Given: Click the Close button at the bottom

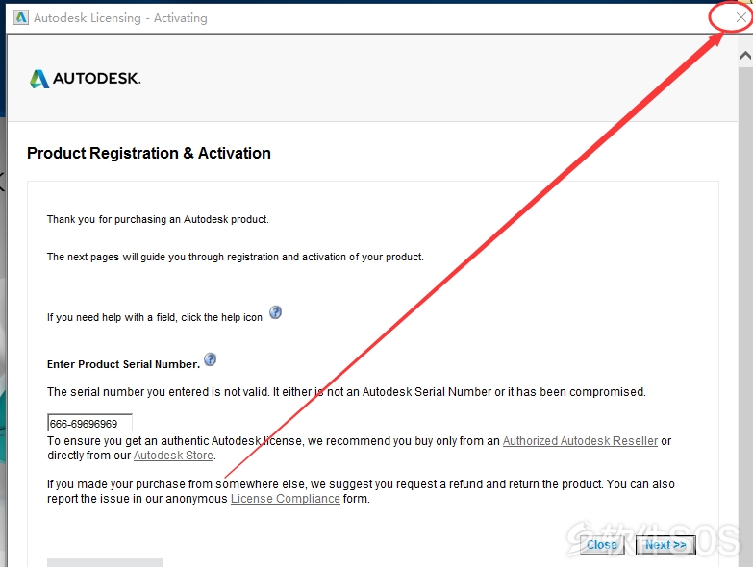Looking at the screenshot, I should tap(602, 545).
